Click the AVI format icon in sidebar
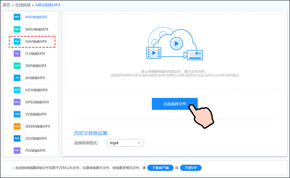290x178 pixels. [x=17, y=78]
